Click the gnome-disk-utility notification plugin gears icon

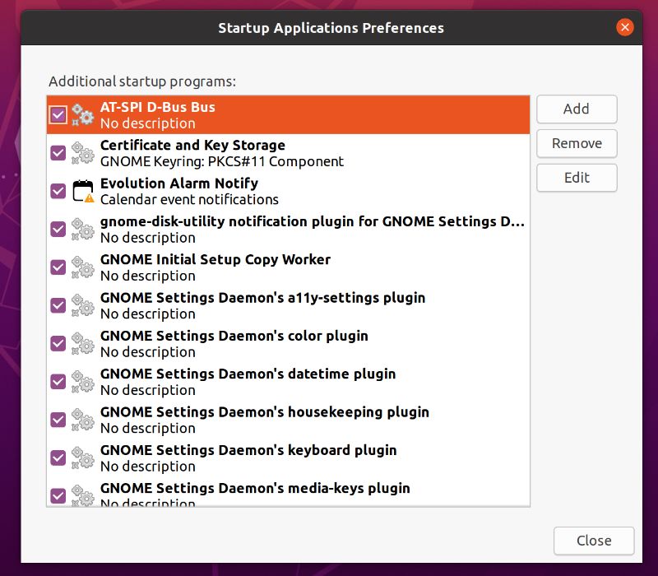tap(83, 230)
